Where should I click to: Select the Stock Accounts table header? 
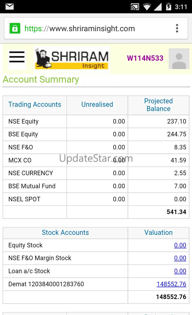65,232
